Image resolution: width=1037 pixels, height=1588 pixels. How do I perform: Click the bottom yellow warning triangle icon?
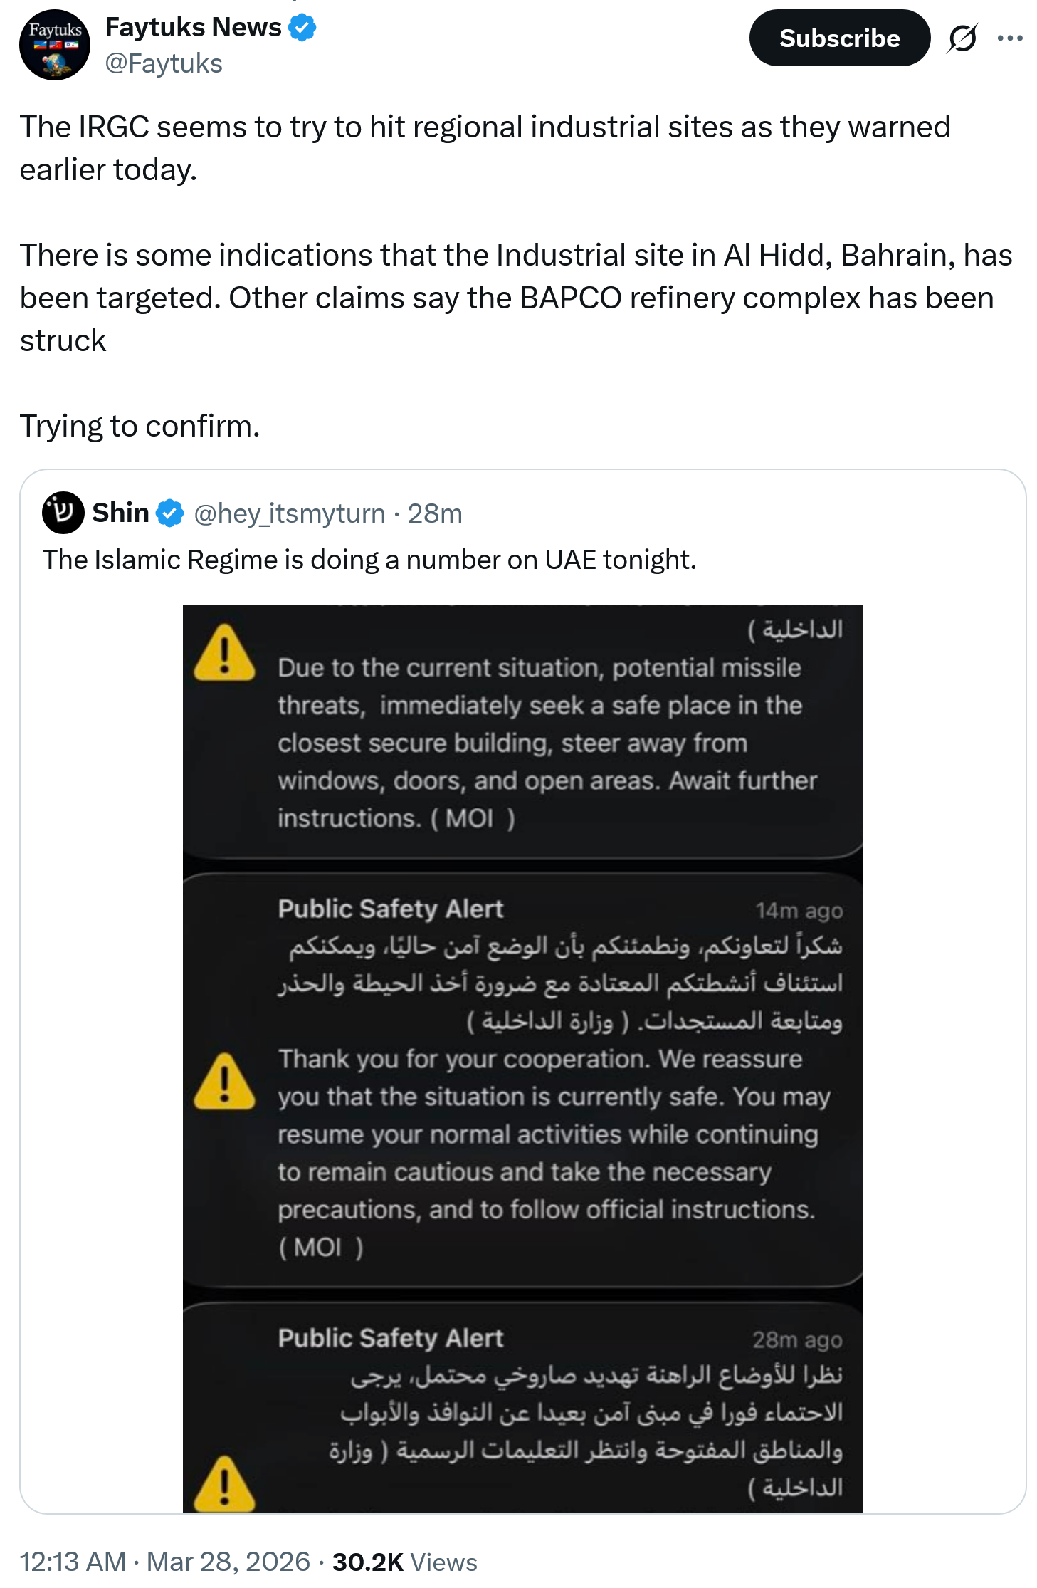(x=224, y=1483)
